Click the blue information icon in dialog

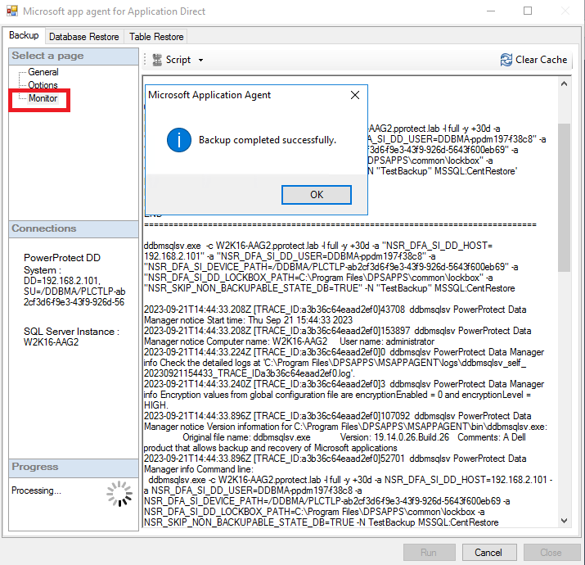tap(179, 140)
